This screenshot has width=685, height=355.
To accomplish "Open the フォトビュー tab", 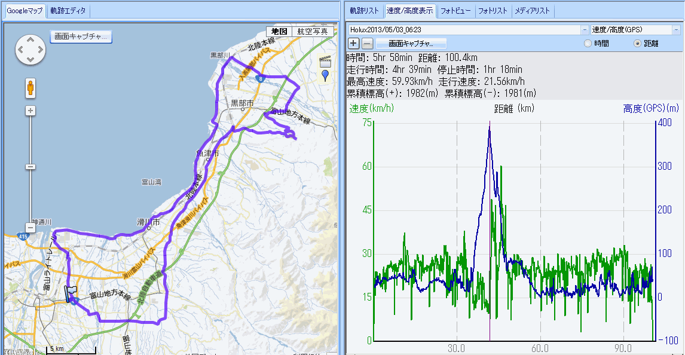I will click(455, 11).
